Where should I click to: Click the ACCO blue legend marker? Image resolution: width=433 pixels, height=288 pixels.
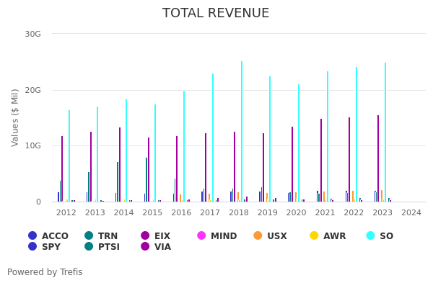point(32,235)
